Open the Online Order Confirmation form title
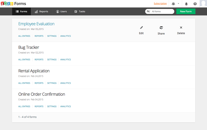The width and height of the screenshot is (207, 130). pos(41,94)
